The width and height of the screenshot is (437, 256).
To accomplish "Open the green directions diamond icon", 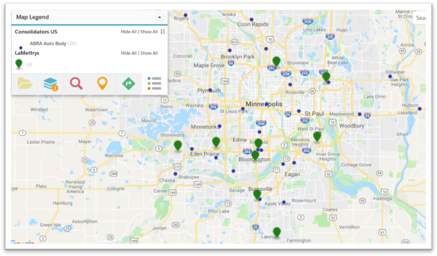I will 129,83.
